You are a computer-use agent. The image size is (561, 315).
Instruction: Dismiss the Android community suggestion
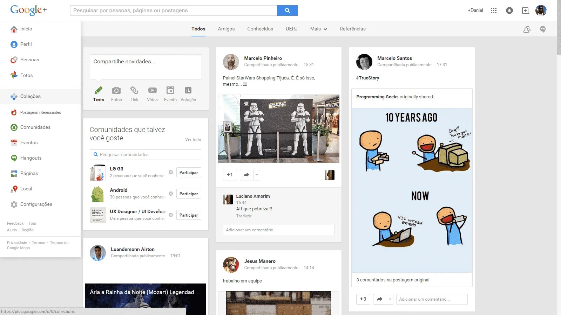point(171,194)
